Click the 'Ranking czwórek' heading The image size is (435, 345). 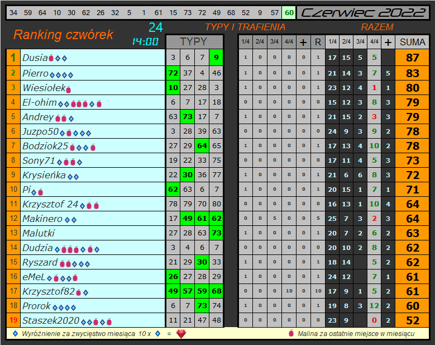coord(64,35)
